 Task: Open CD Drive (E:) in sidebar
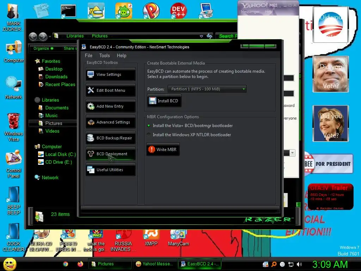(x=55, y=162)
